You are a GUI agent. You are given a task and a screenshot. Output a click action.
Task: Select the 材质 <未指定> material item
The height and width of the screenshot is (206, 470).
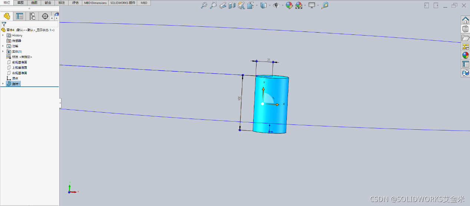click(x=20, y=57)
